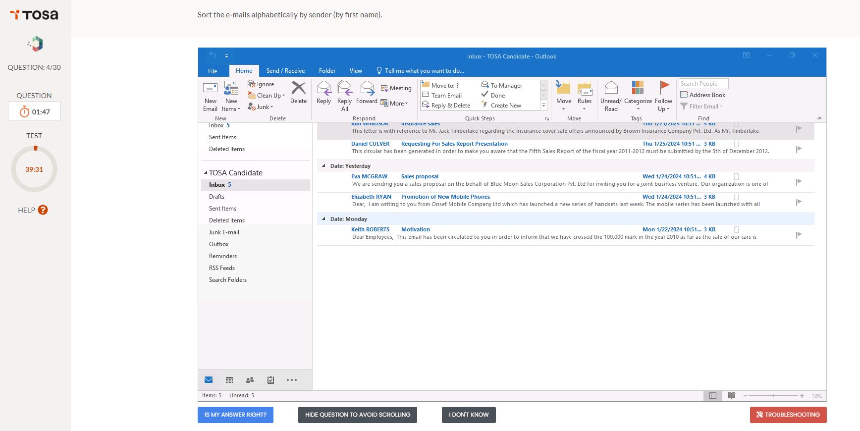The height and width of the screenshot is (431, 860).
Task: Open the People view icon
Action: tap(250, 380)
